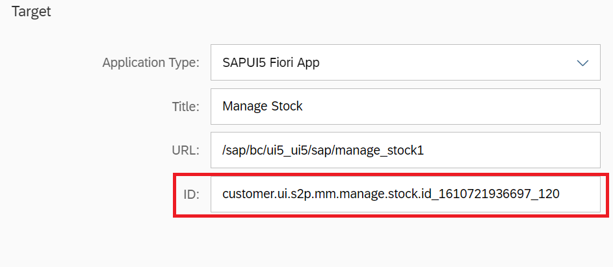Click the Application Type dropdown chevron icon

[582, 63]
